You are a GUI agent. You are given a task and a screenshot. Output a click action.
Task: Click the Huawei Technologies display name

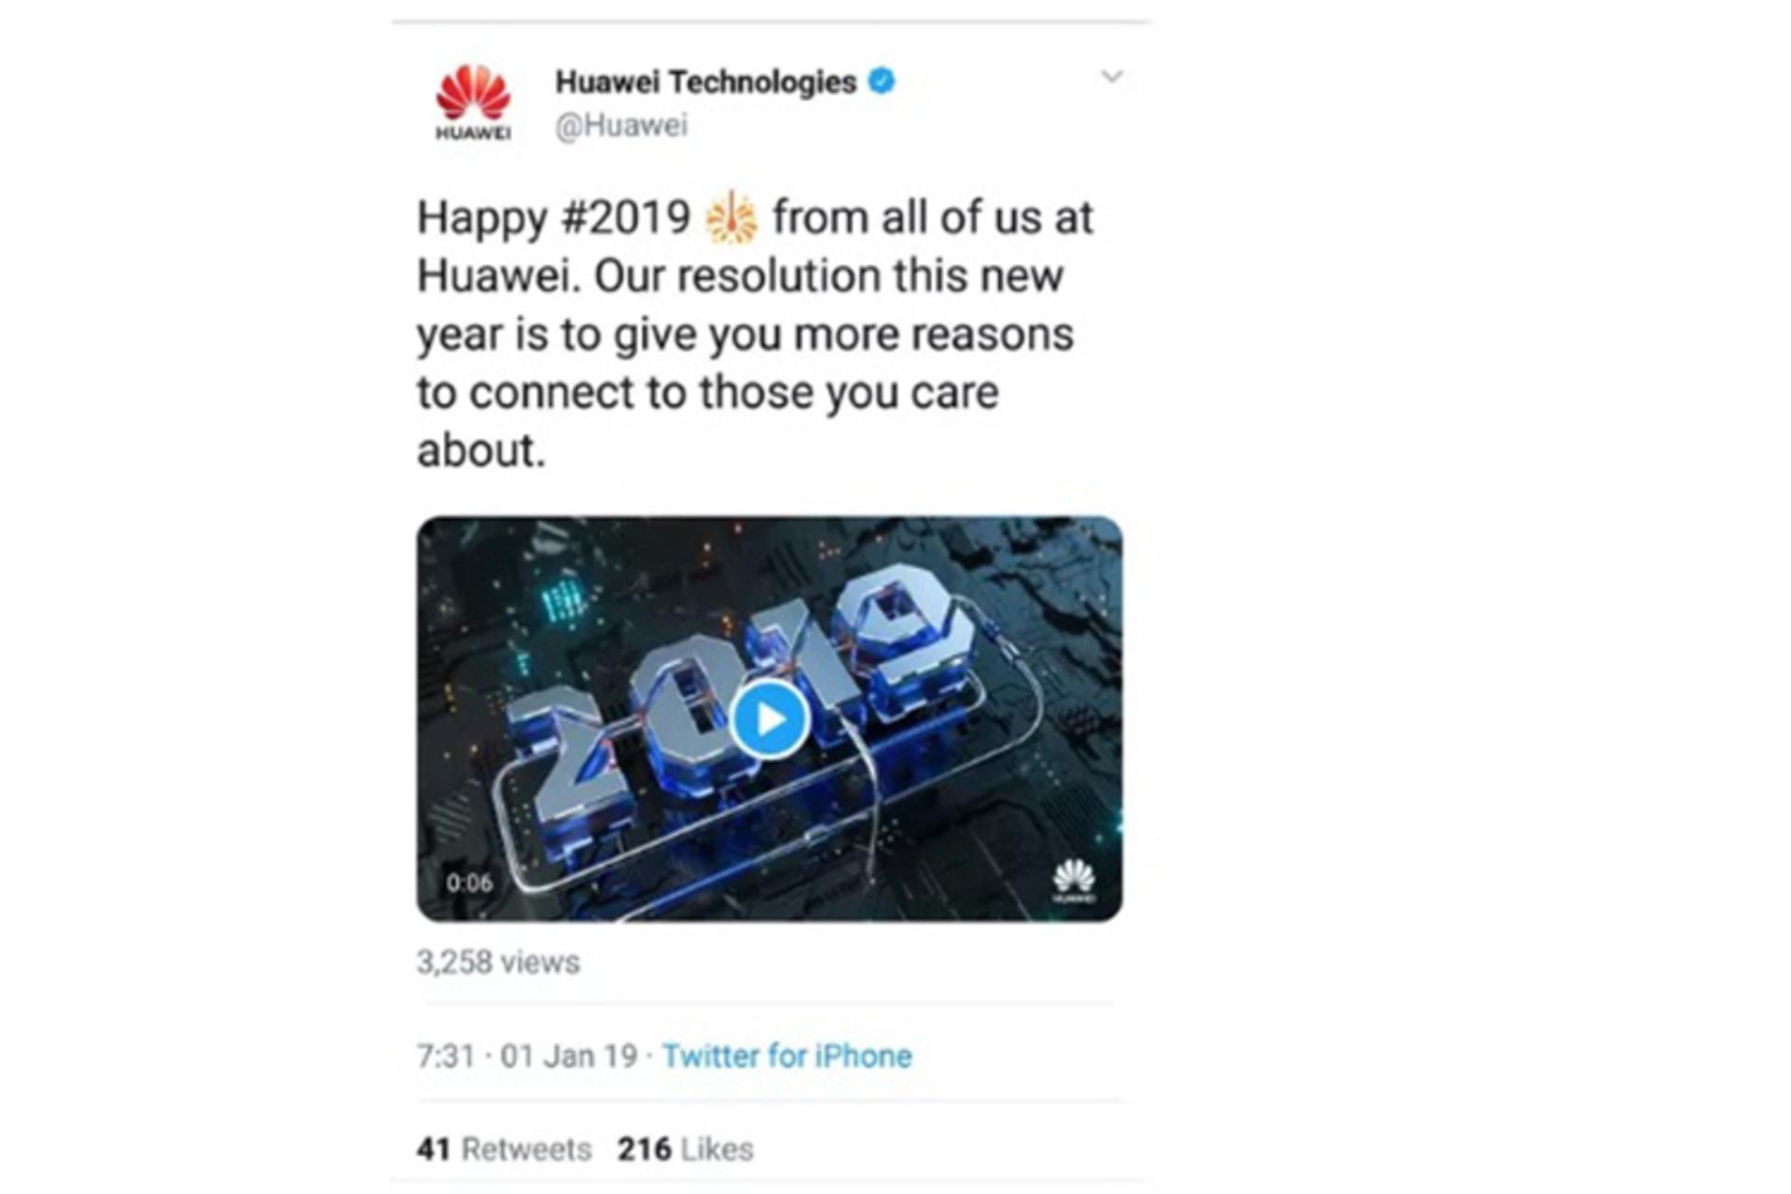pyautogui.click(x=706, y=82)
